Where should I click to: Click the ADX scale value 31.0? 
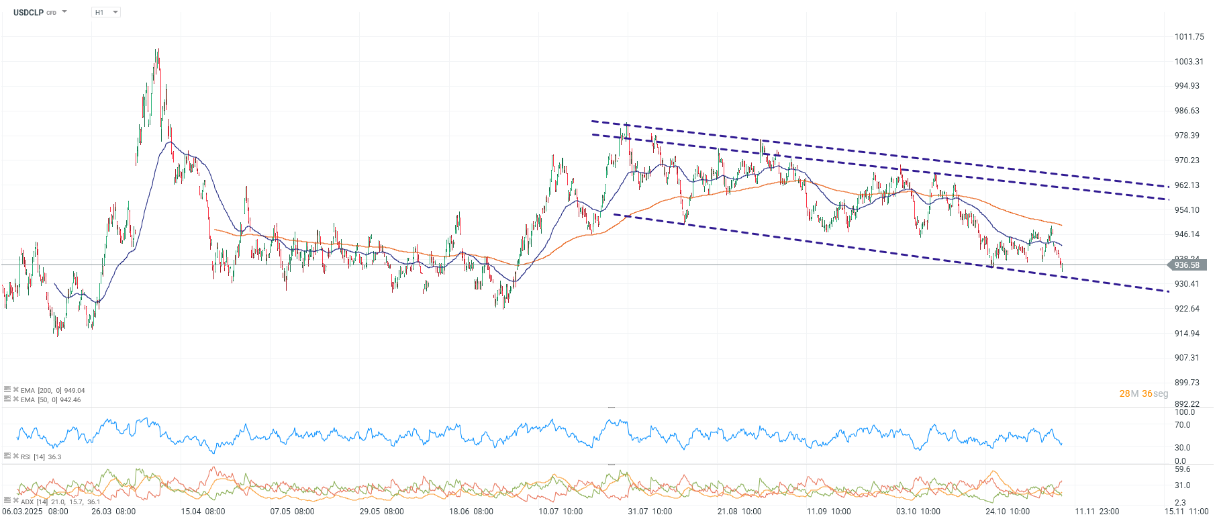click(1182, 485)
